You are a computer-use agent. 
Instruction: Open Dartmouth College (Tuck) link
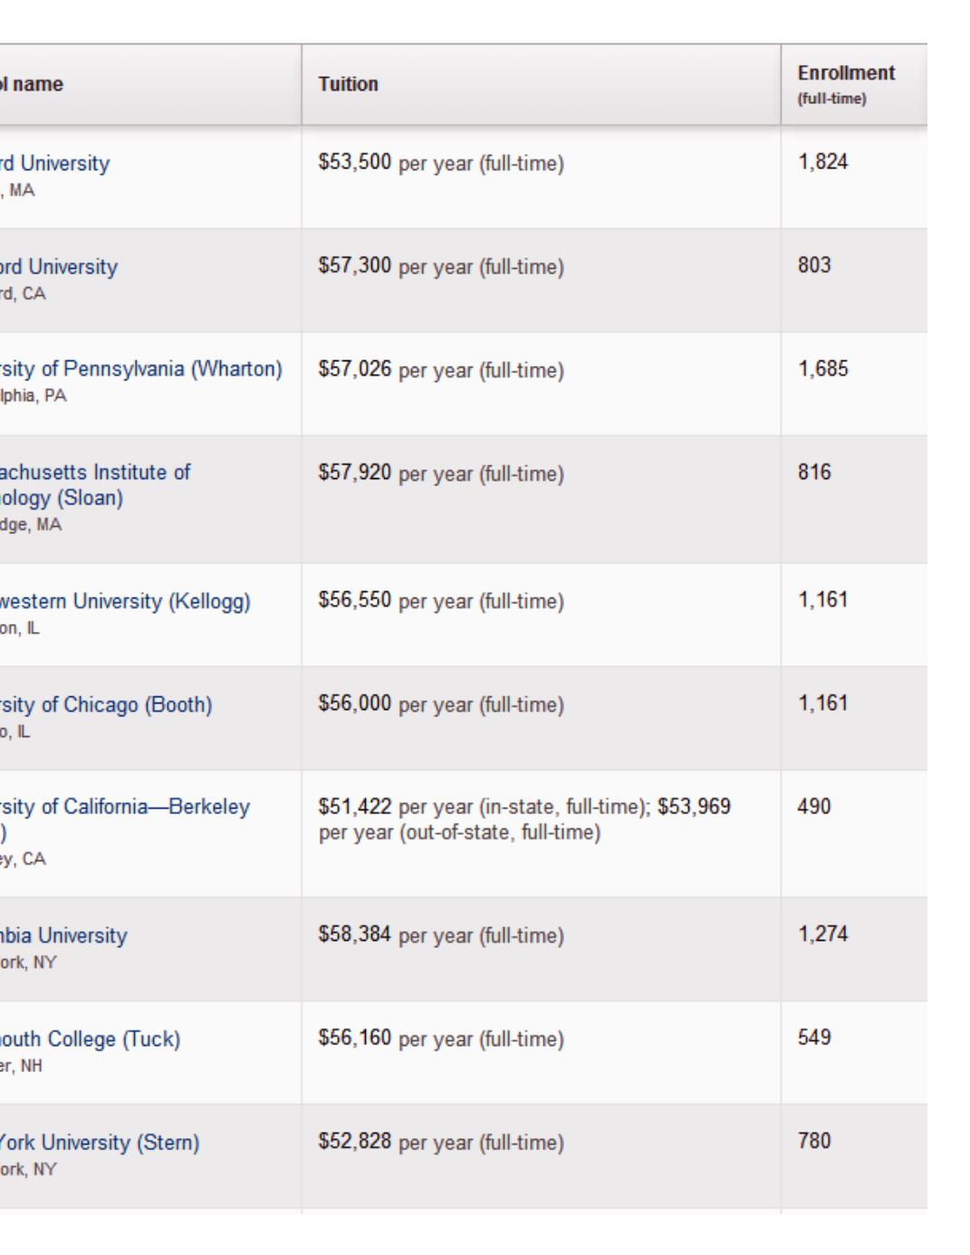click(x=91, y=1039)
